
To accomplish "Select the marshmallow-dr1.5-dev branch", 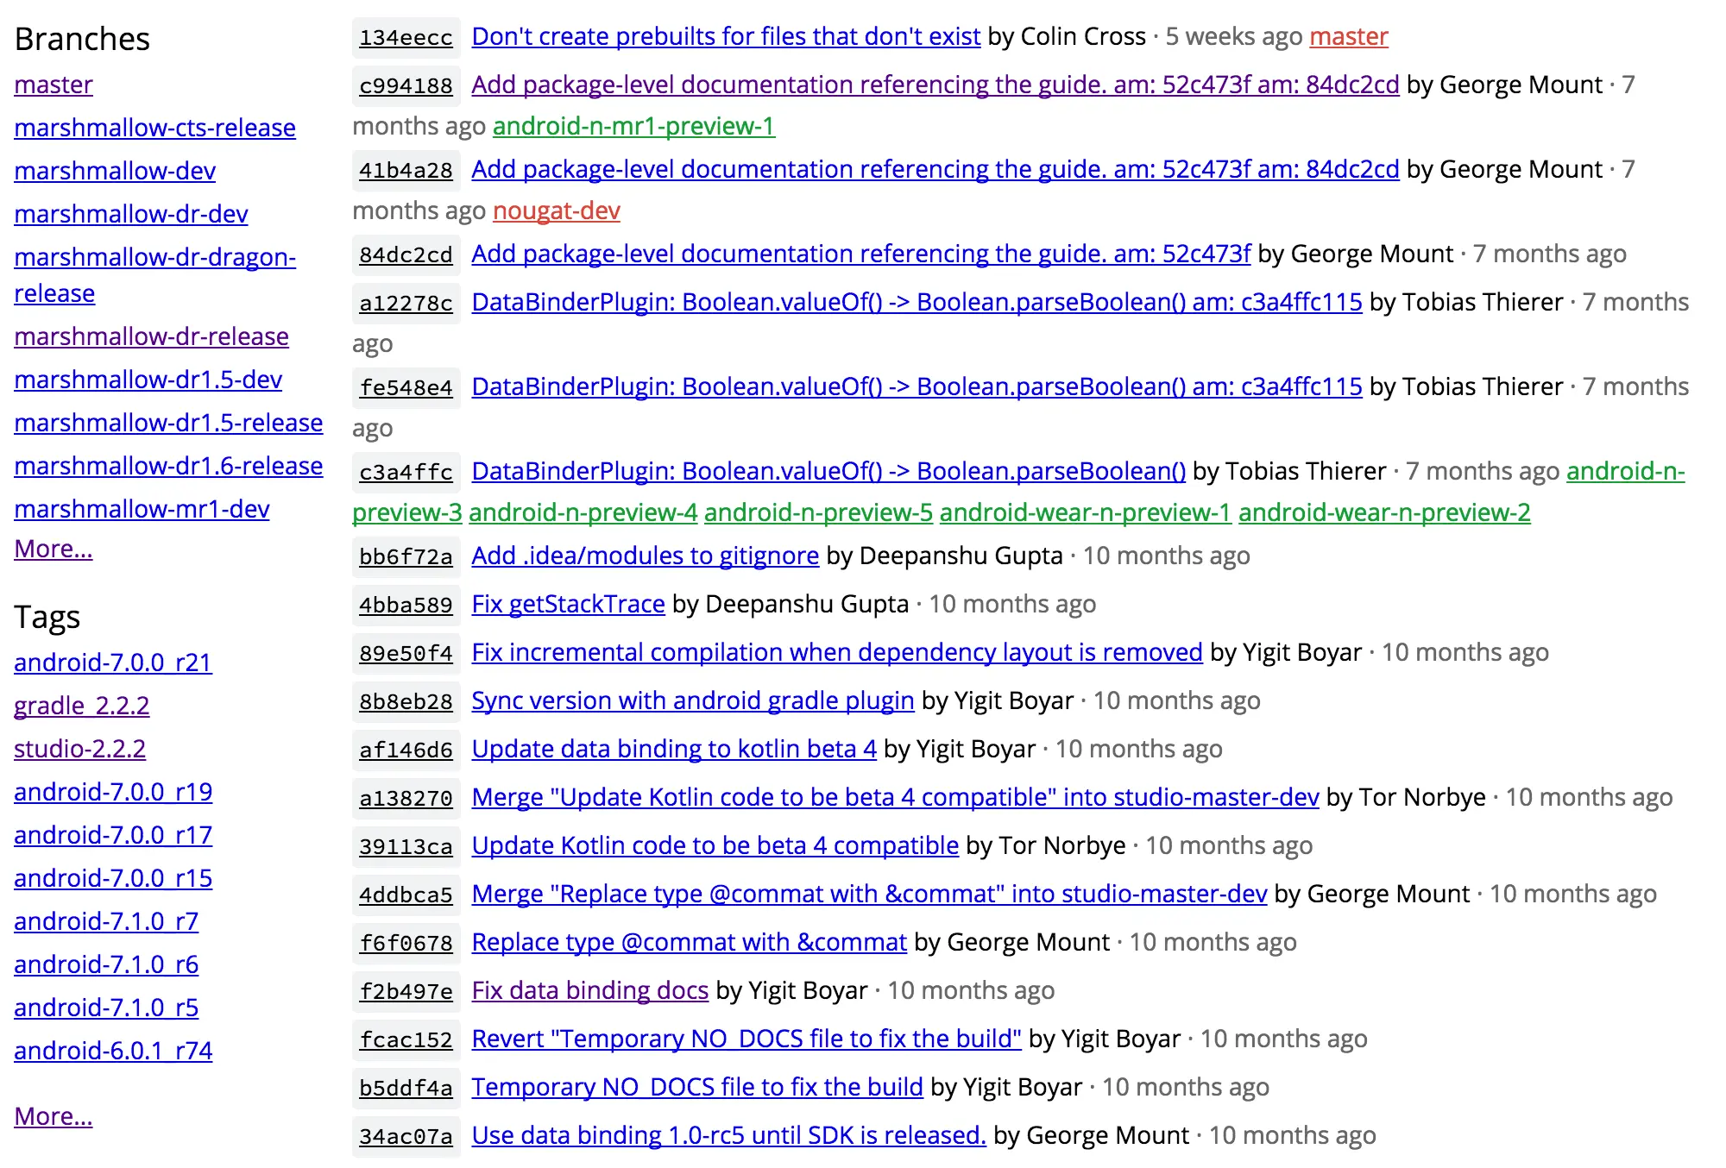I will click(x=148, y=380).
